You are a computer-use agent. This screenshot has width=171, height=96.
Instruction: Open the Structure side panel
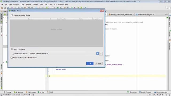tap(1, 31)
